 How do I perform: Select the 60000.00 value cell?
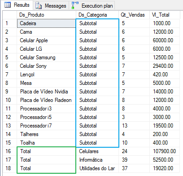point(165,40)
